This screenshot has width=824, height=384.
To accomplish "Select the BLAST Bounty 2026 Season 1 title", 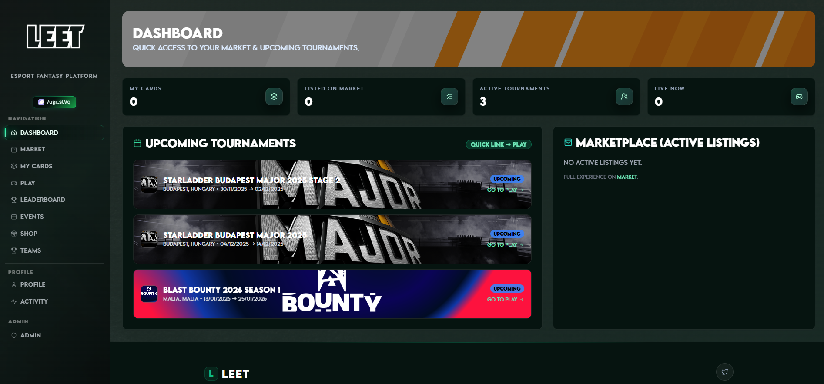I will [222, 290].
